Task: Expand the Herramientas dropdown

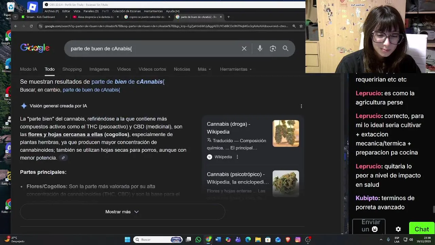Action: click(236, 69)
